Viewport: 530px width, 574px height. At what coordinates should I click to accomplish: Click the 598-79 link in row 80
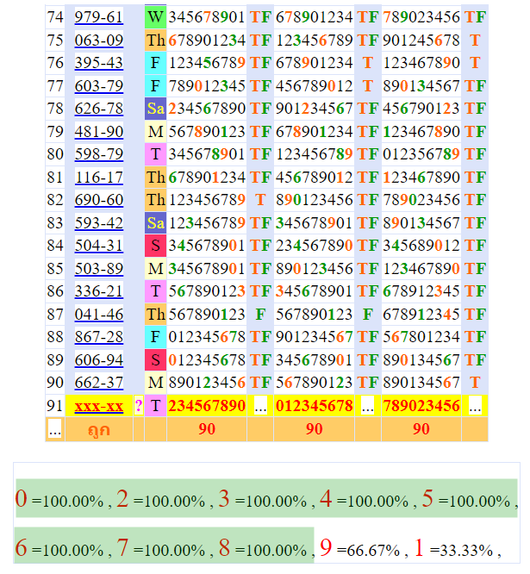pyautogui.click(x=99, y=154)
